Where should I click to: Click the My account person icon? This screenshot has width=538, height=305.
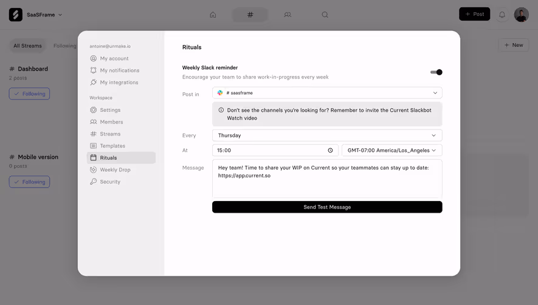pyautogui.click(x=94, y=58)
